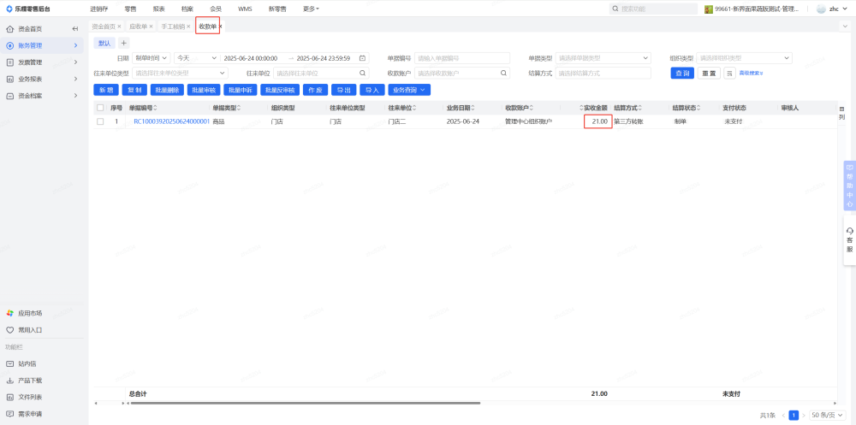
Task: Open the 今天 date preset dropdown
Action: pyautogui.click(x=196, y=58)
